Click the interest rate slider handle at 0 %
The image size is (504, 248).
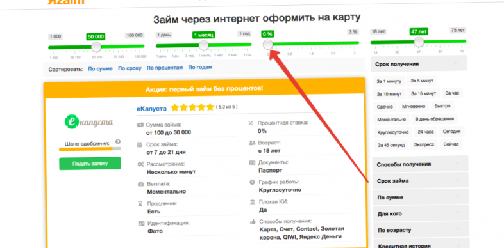tap(268, 44)
